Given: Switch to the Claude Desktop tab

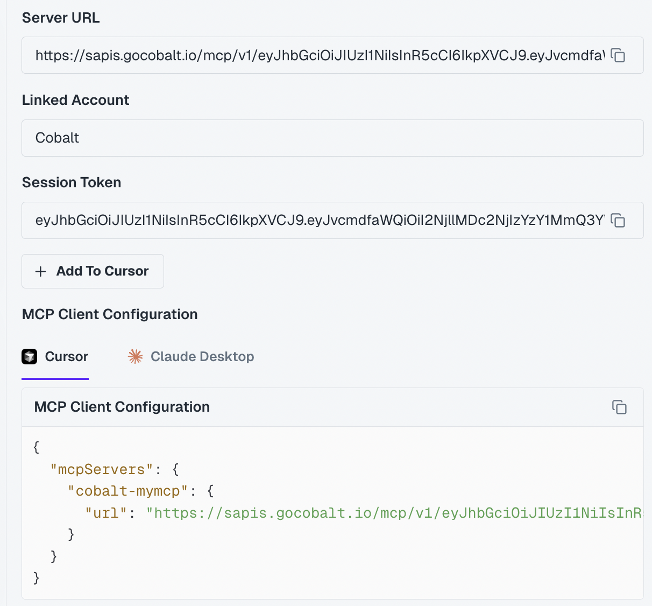Looking at the screenshot, I should click(202, 356).
